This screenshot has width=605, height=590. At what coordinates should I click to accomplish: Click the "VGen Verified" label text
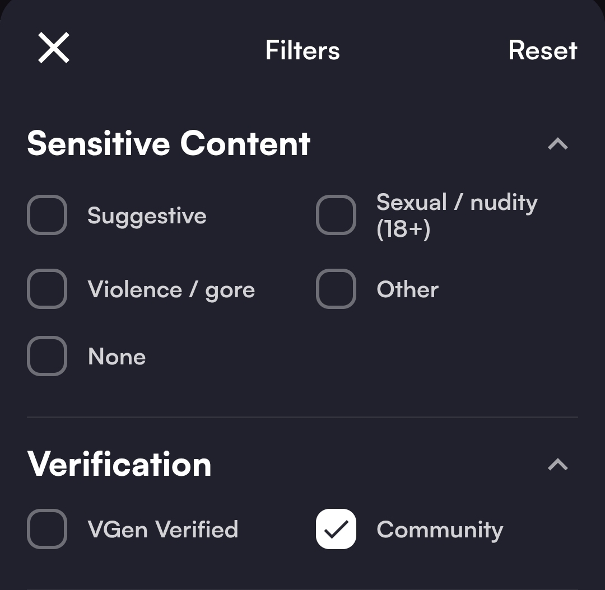tap(163, 530)
